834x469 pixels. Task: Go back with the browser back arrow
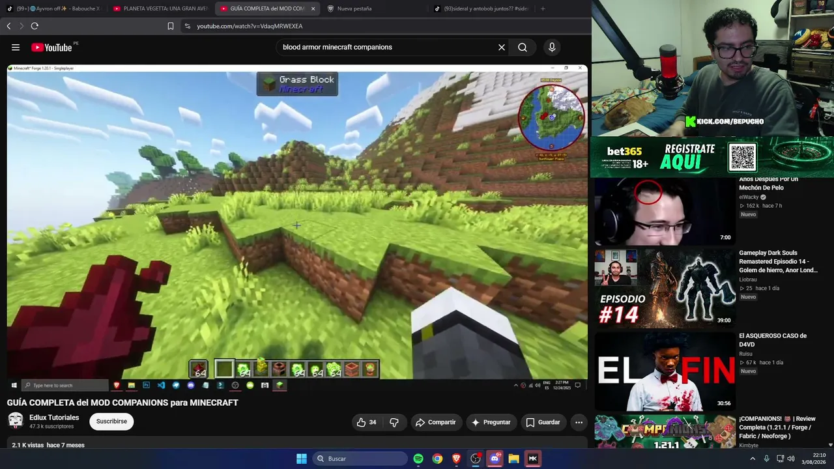[x=8, y=26]
